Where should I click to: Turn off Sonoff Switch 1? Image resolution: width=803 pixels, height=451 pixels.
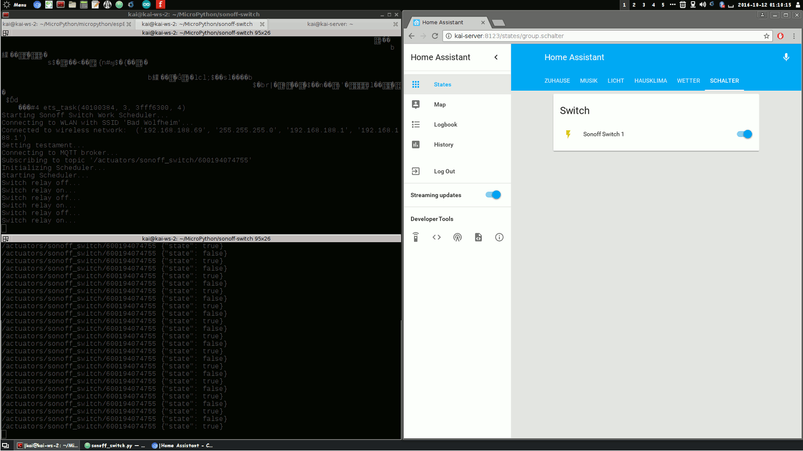pyautogui.click(x=744, y=134)
